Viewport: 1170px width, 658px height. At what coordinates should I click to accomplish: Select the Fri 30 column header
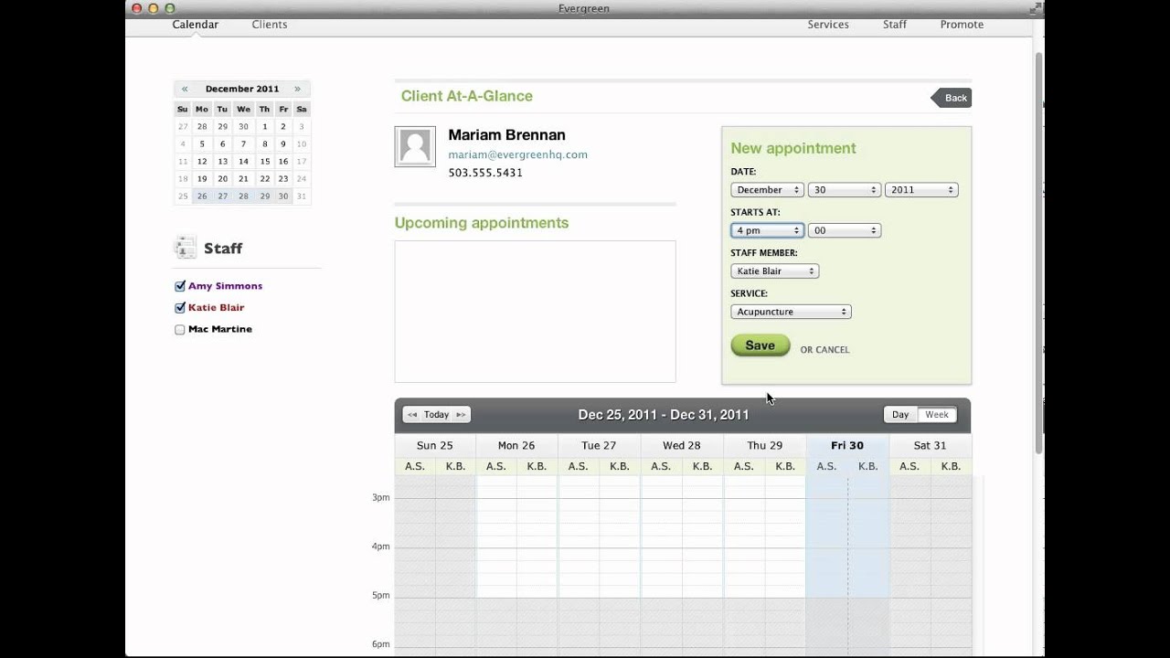[847, 446]
